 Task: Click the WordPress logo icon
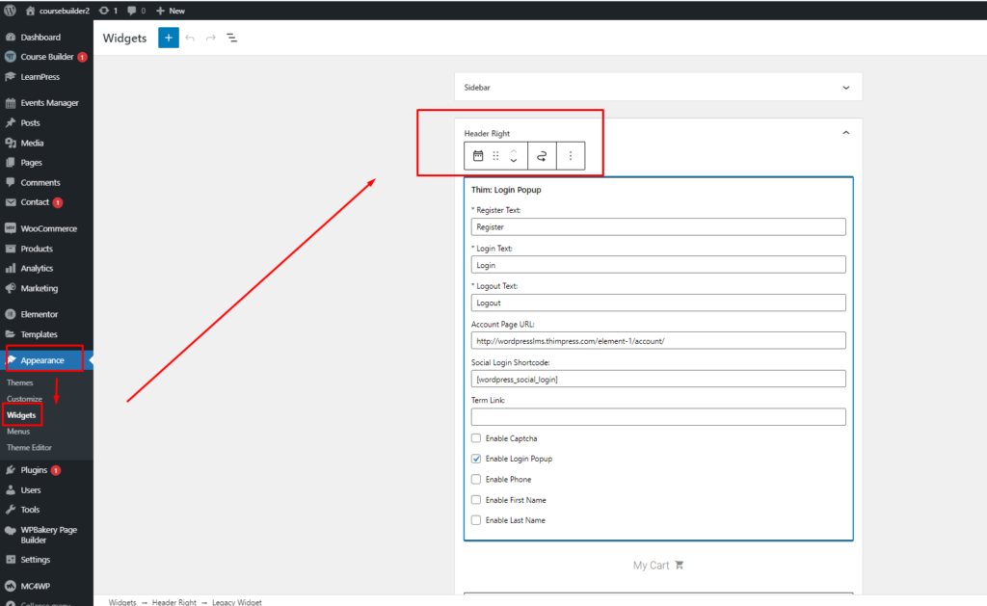point(10,11)
